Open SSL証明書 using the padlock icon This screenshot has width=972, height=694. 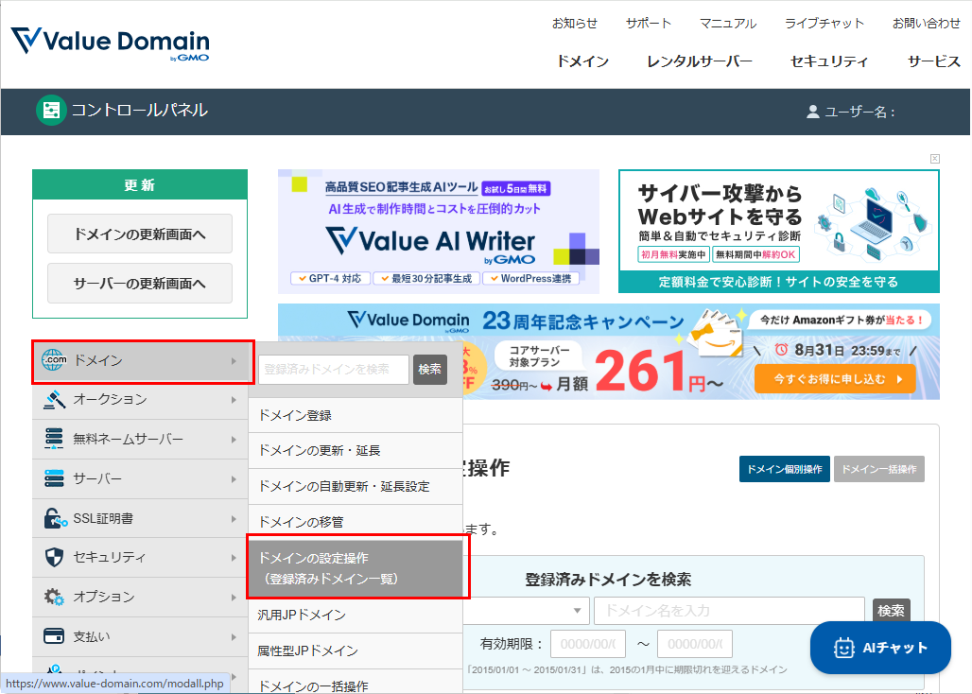(54, 518)
